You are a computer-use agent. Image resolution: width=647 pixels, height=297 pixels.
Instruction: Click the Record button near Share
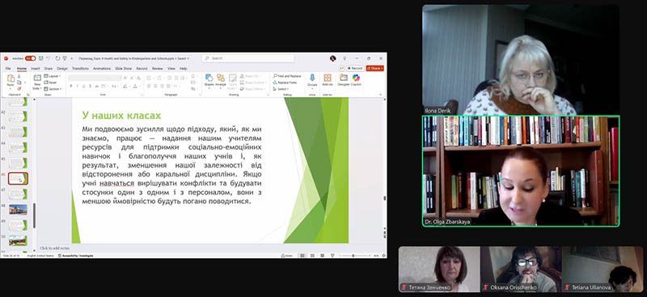[x=355, y=68]
